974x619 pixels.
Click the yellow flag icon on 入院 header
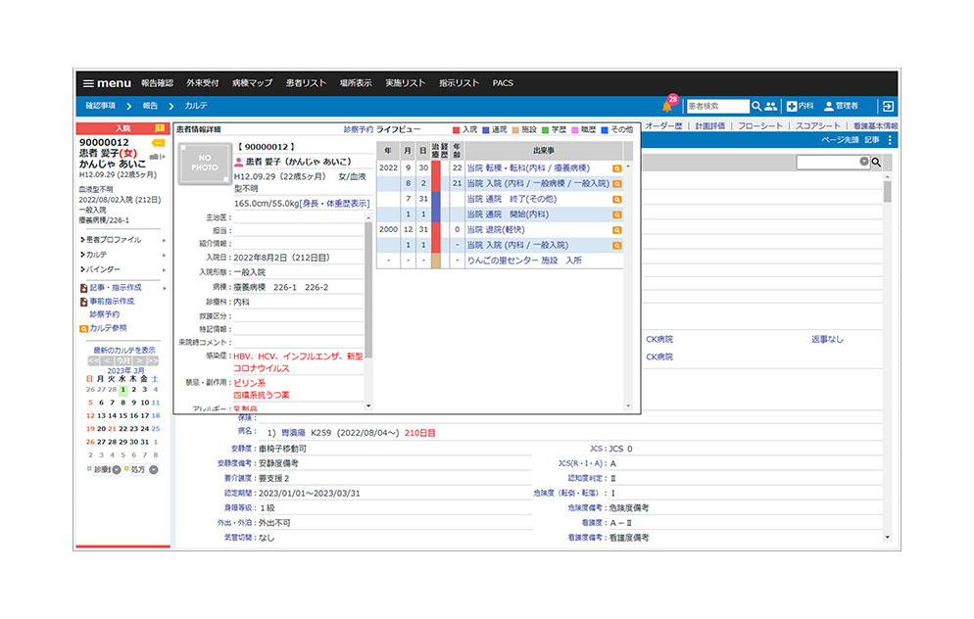(159, 128)
